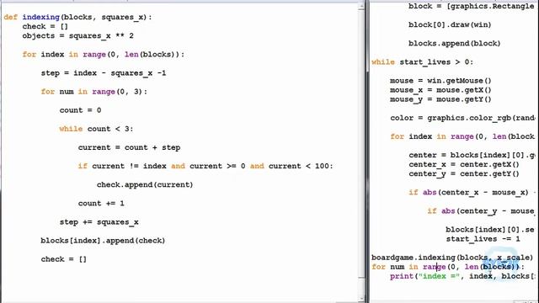Viewport: 539px width, 303px height.
Task: Click the 'current = count + step' line
Action: tap(129, 147)
